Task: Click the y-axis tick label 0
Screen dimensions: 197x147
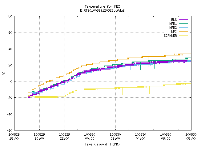Action: pyautogui.click(x=11, y=81)
